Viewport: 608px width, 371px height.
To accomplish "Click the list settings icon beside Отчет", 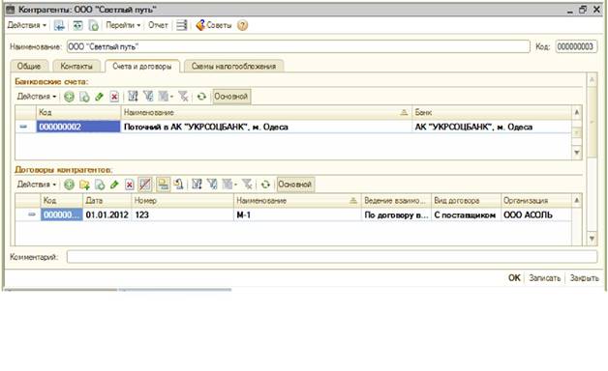I will pyautogui.click(x=181, y=25).
